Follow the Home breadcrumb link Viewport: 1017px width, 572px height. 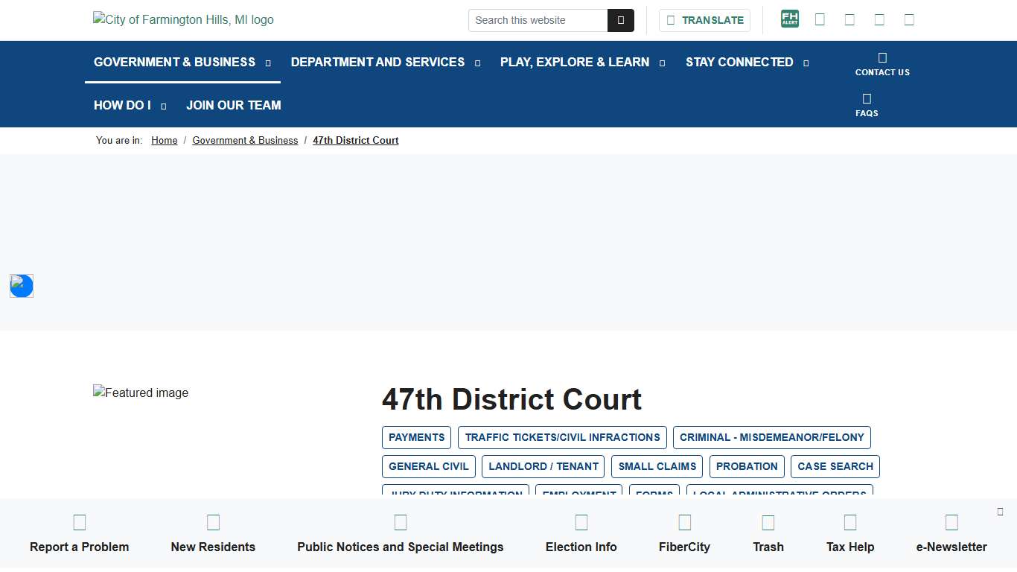coord(164,140)
